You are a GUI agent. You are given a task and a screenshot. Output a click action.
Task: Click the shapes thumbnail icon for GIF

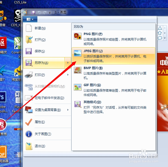pyautogui.click(x=78, y=87)
